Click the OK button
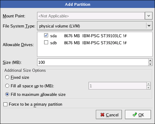The height and width of the screenshot is (124, 155). point(138,115)
